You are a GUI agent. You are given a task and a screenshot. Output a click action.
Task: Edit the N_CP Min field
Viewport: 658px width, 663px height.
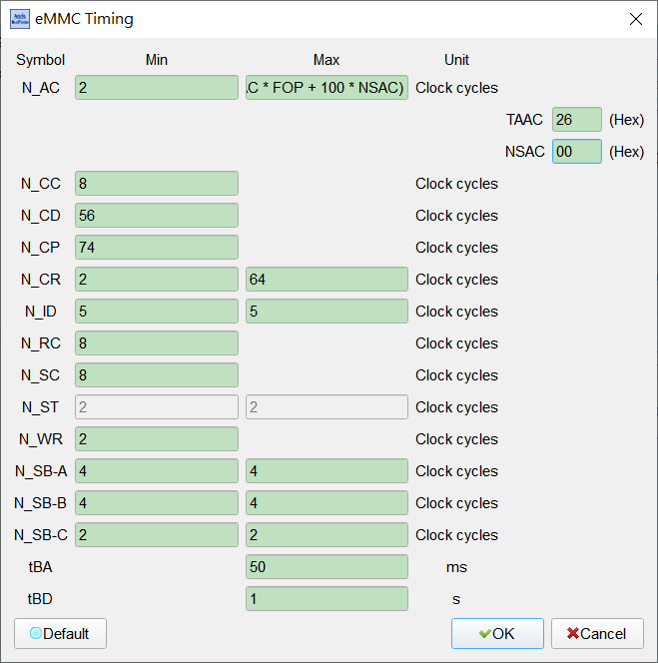(157, 248)
